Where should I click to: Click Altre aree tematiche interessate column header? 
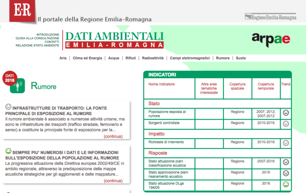click(209, 88)
